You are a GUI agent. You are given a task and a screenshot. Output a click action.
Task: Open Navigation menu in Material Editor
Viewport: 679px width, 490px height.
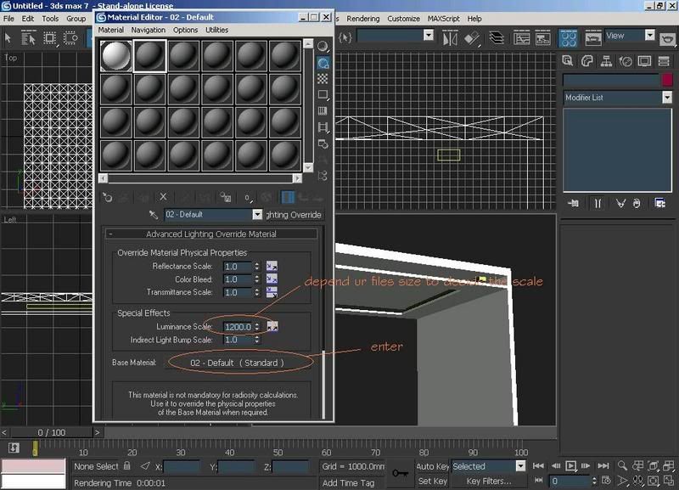click(x=149, y=30)
